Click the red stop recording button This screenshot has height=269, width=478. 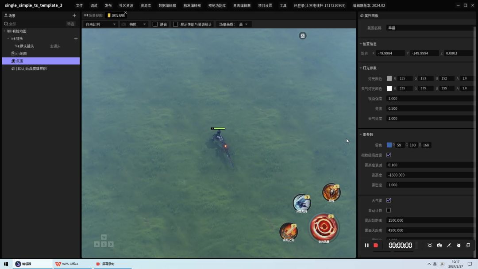click(376, 245)
